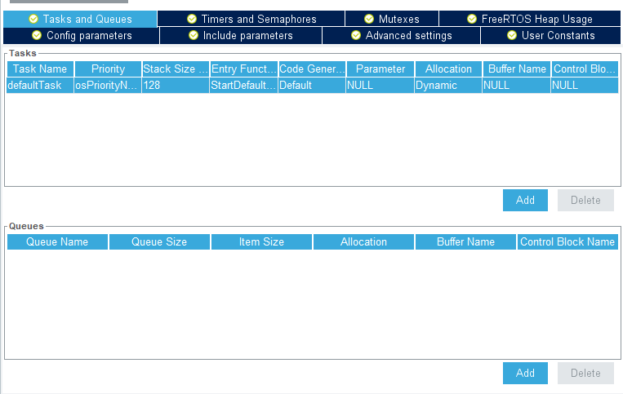Click the Control Block Name column header
Screen dimensions: 623x394
[x=567, y=242]
